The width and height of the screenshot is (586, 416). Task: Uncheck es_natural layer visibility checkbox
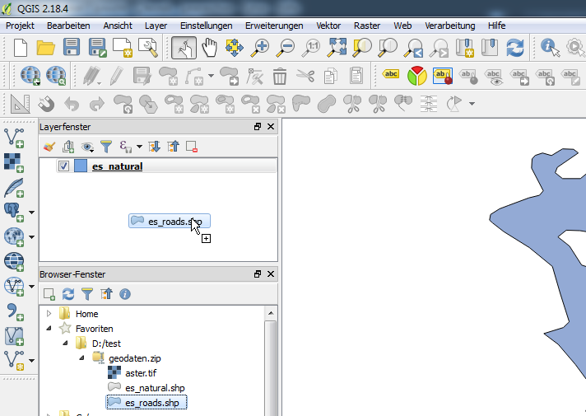point(63,166)
